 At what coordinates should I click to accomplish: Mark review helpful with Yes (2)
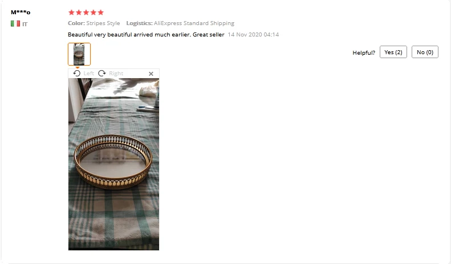393,52
